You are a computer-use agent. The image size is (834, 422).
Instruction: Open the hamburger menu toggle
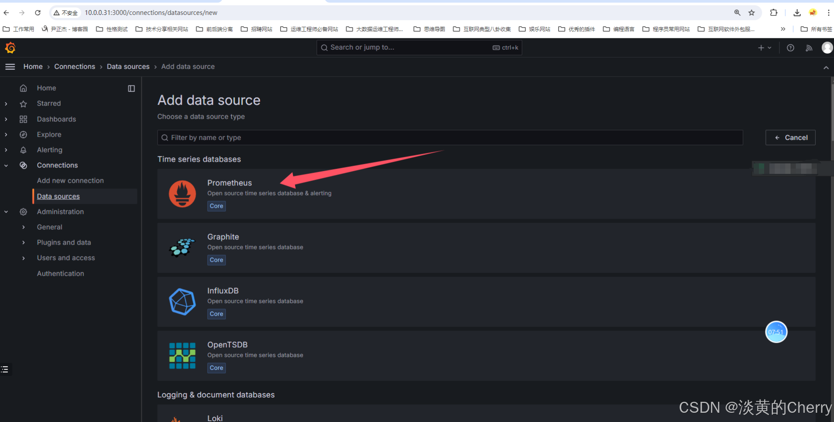(x=10, y=67)
